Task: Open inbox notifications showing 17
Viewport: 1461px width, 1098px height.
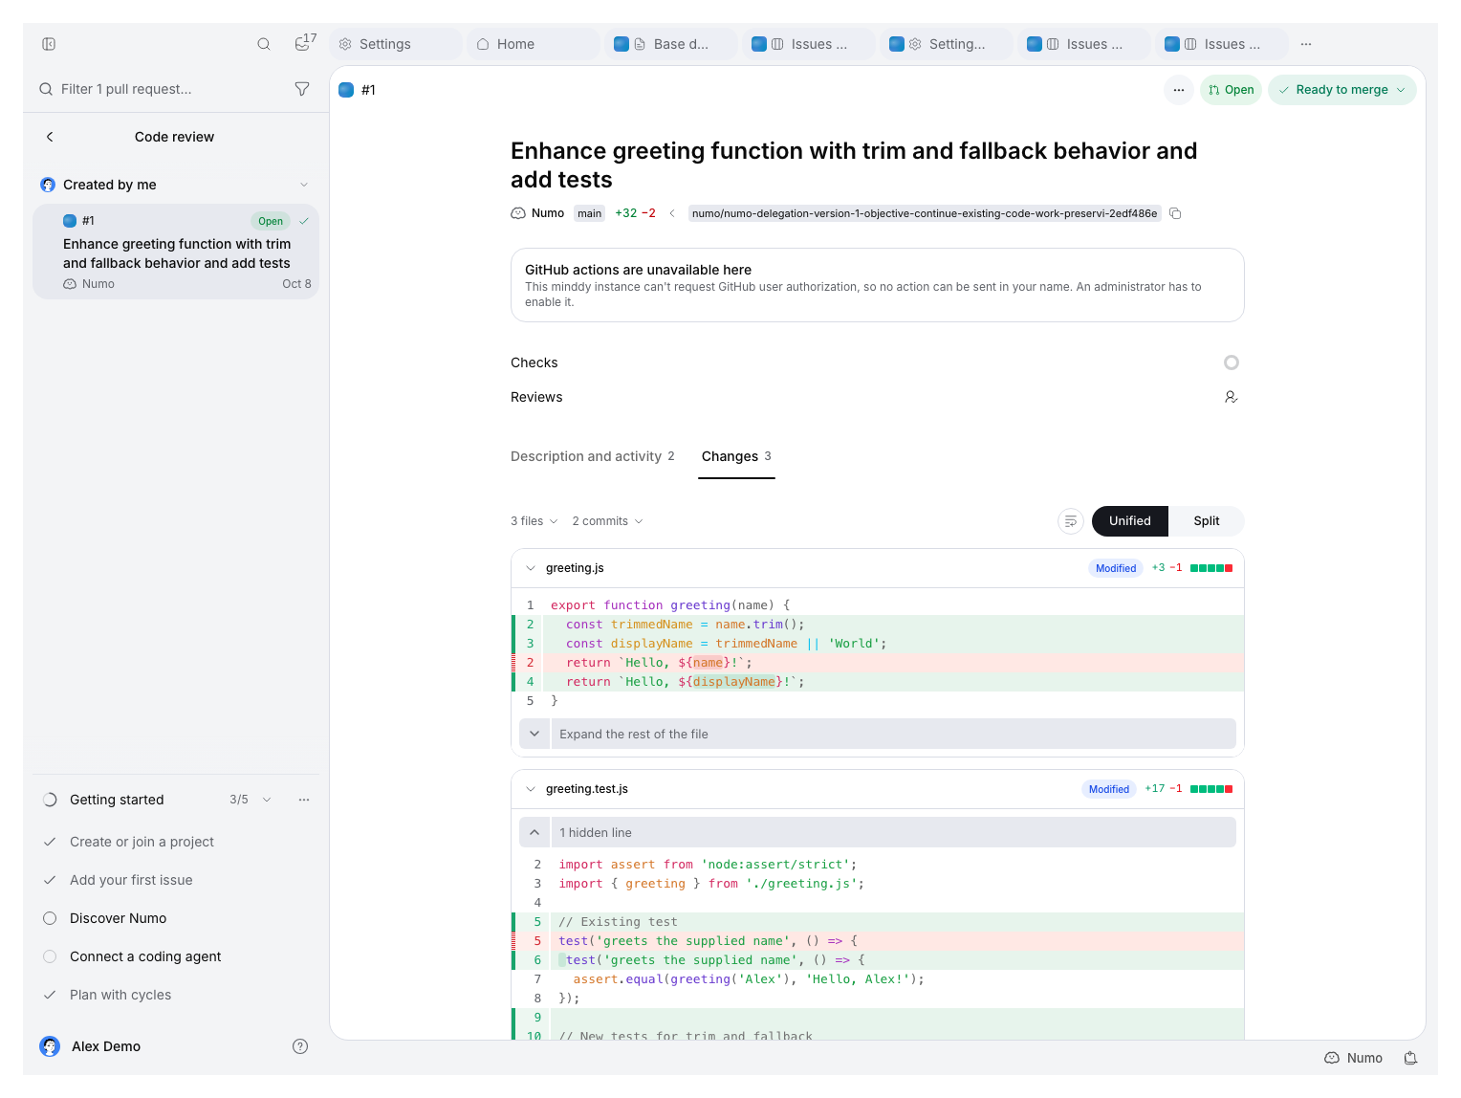Action: click(x=305, y=42)
